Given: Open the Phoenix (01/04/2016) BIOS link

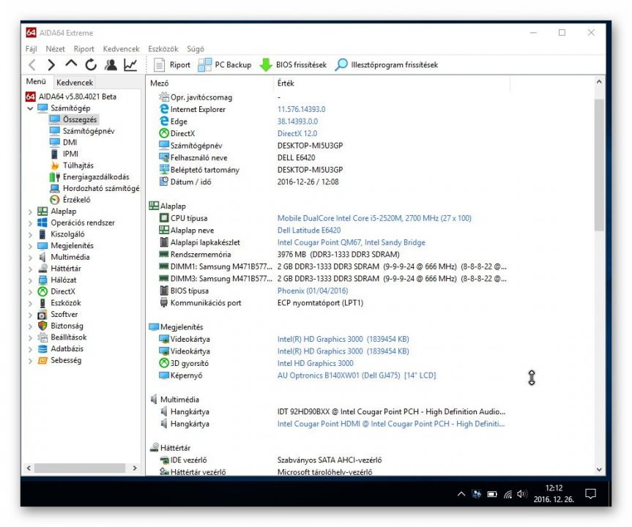Looking at the screenshot, I should click(x=313, y=291).
